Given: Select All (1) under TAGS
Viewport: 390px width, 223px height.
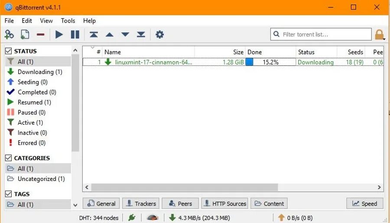Looking at the screenshot, I should (38, 204).
